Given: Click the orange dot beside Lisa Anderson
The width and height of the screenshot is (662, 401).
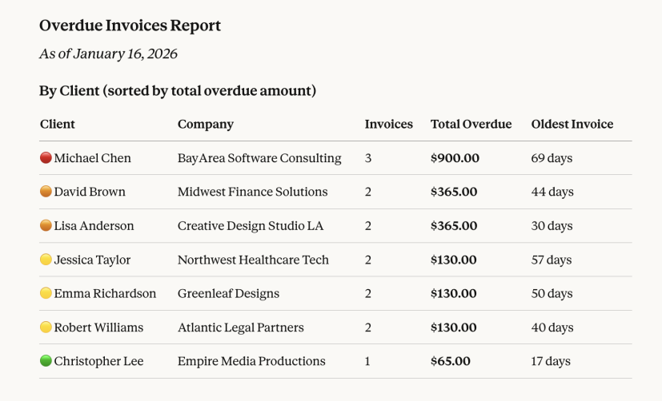Looking at the screenshot, I should click(x=46, y=226).
